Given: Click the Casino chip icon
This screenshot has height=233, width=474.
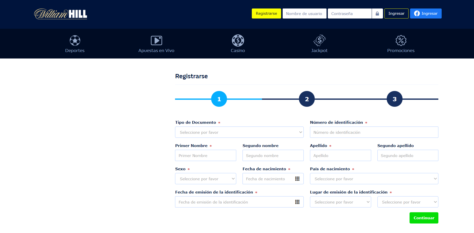Looking at the screenshot, I should 238,40.
